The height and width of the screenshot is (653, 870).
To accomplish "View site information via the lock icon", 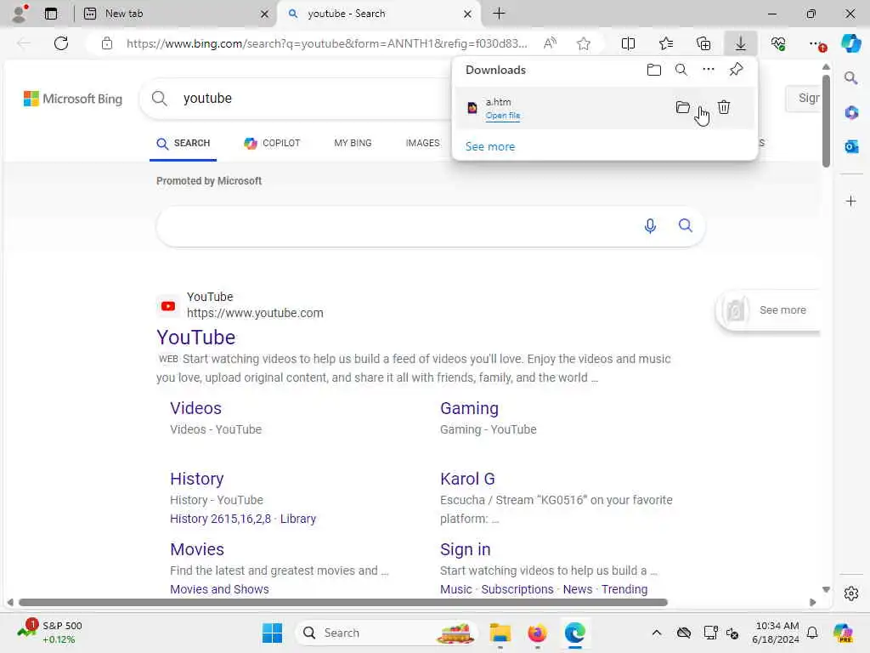I will (107, 43).
